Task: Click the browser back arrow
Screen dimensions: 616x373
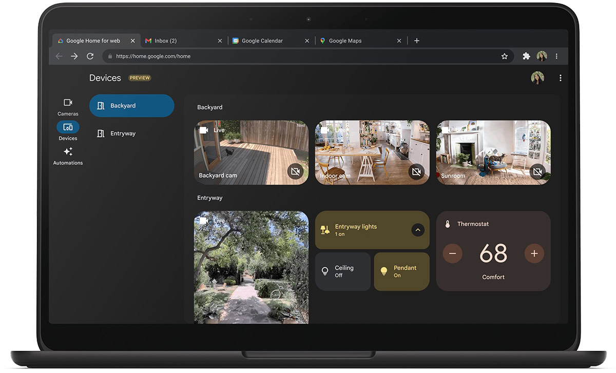Action: 59,56
